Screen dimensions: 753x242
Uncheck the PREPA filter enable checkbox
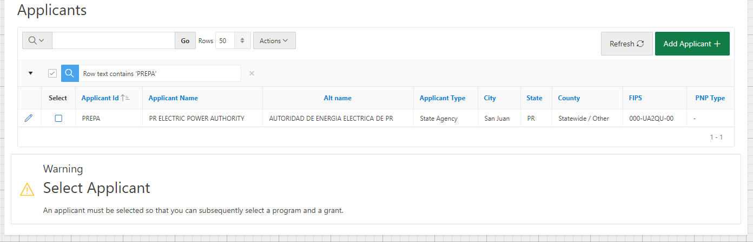point(52,73)
